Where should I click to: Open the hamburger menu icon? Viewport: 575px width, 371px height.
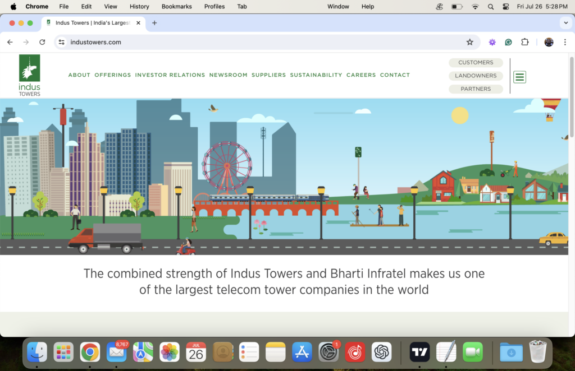(519, 77)
